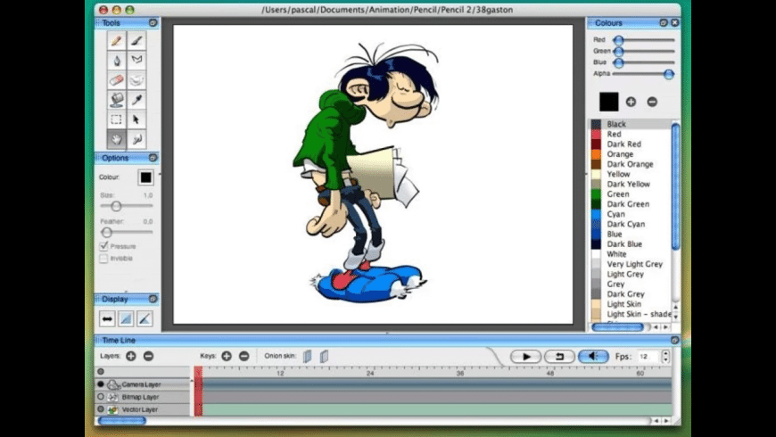Select the Bitmap Layer row
Viewport: 776px width, 437px height.
click(143, 397)
